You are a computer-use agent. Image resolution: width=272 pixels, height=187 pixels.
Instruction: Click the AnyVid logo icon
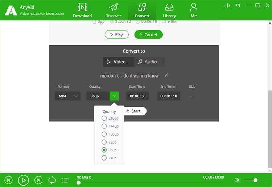click(11, 11)
